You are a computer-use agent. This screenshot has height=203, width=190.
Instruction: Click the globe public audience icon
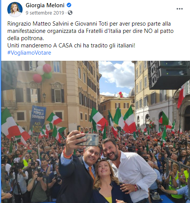pos(70,13)
